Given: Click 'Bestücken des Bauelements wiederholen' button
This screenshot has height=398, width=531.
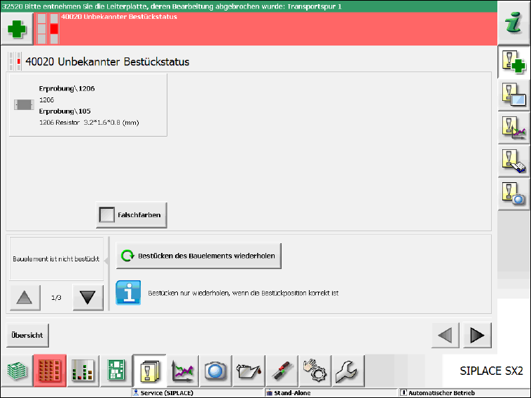Looking at the screenshot, I should pyautogui.click(x=198, y=256).
